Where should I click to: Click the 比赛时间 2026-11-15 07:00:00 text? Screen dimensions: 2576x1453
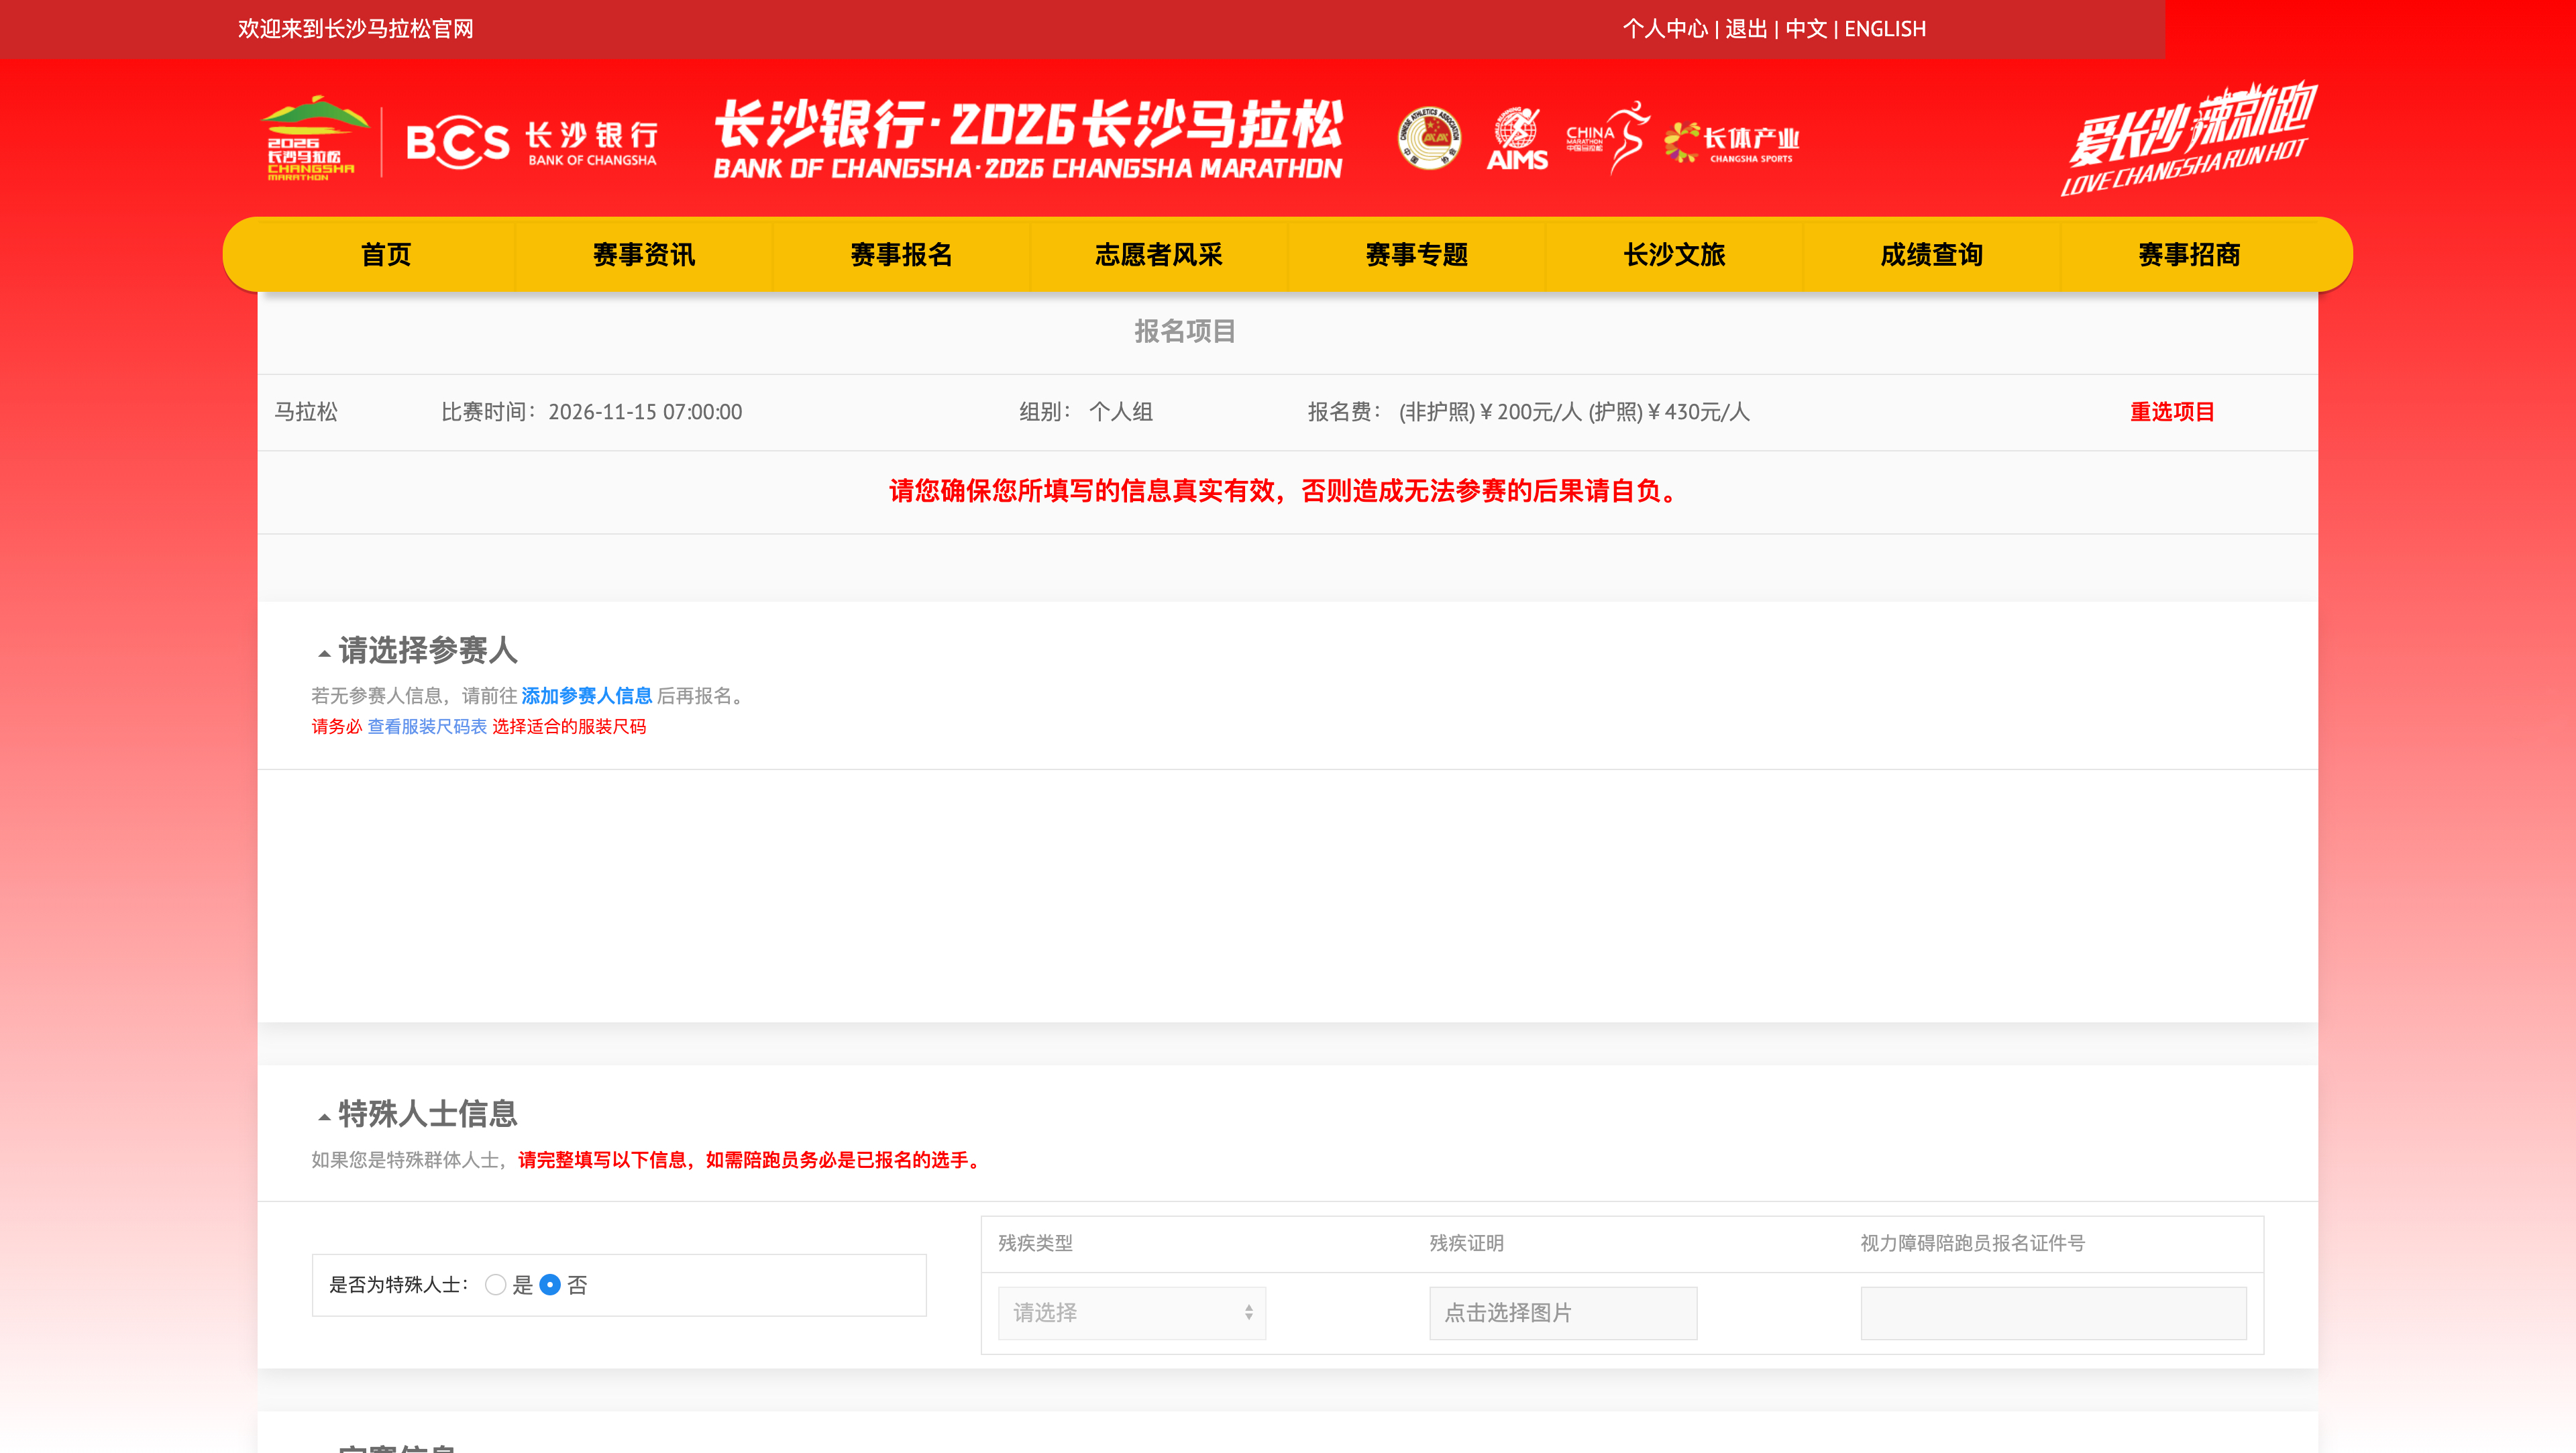(592, 412)
